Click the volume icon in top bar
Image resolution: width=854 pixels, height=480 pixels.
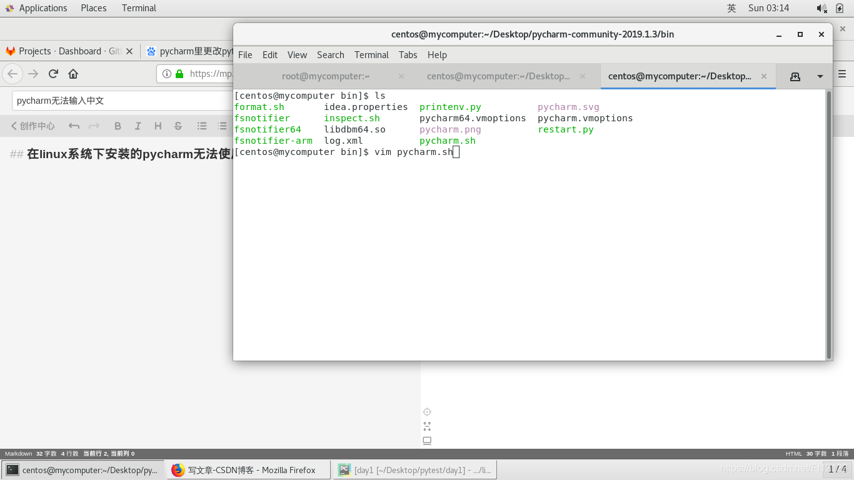[x=821, y=8]
